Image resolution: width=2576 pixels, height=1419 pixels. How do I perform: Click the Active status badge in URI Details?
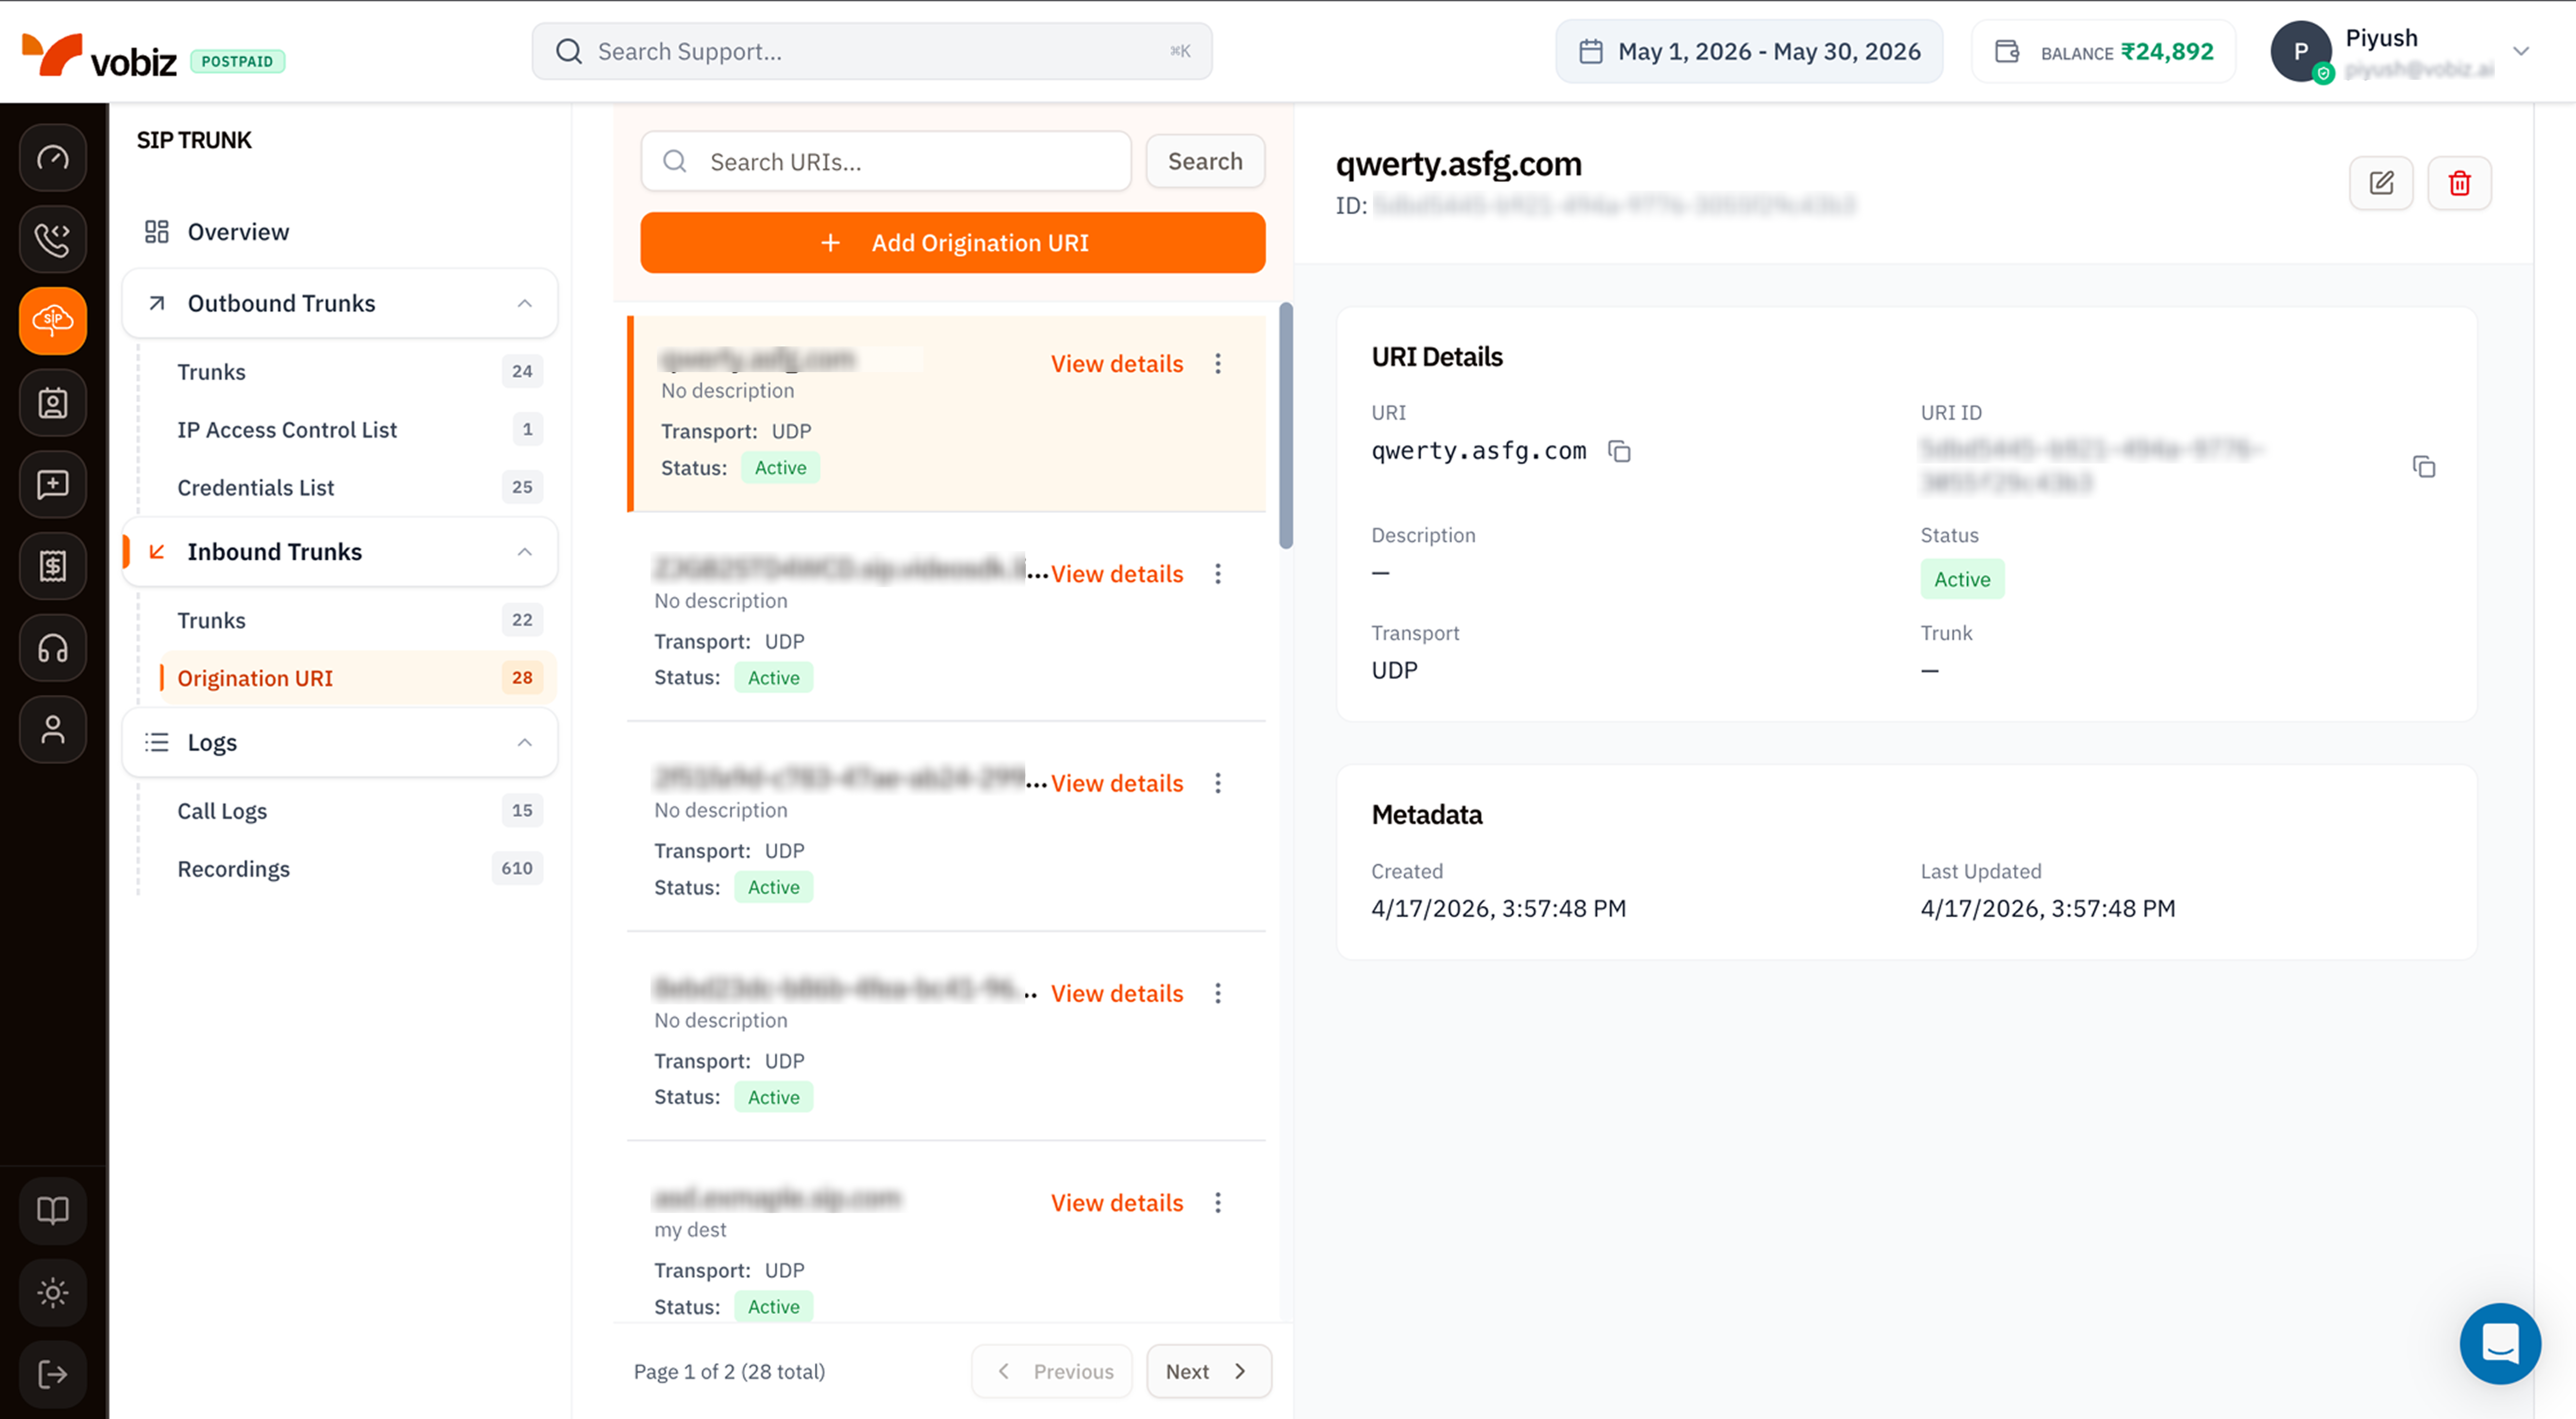[1962, 580]
